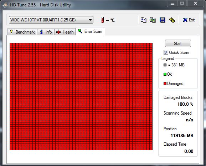
Task: Click the magnifier icon on Error Scan tab
Action: click(x=80, y=31)
